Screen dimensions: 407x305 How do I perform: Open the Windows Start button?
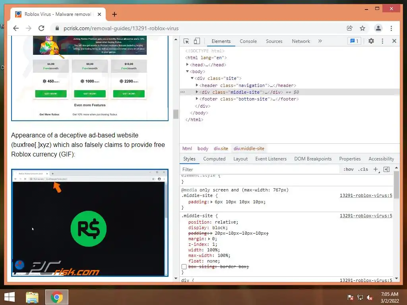[x=10, y=297]
